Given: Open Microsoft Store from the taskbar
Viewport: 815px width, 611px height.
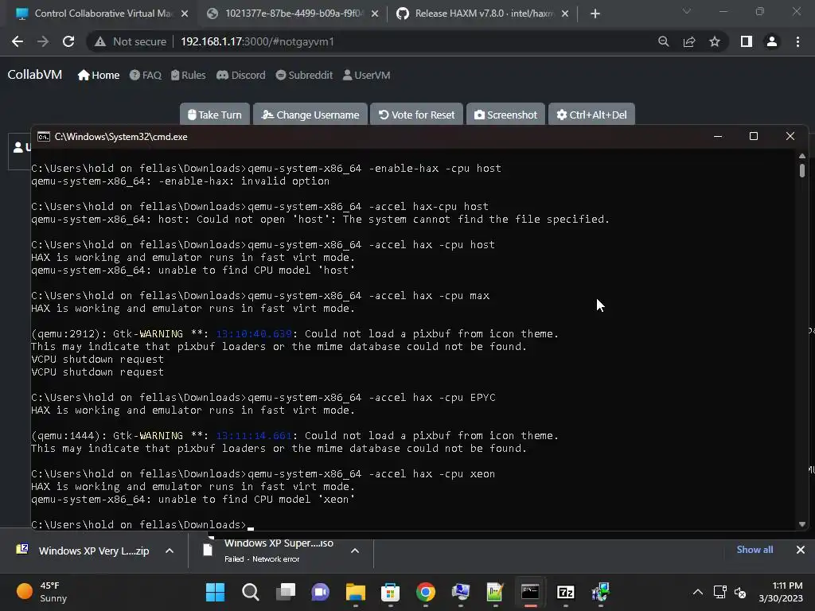Looking at the screenshot, I should pyautogui.click(x=390, y=592).
